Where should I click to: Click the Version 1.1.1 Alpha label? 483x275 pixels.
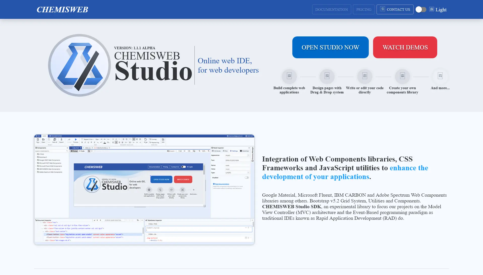135,48
